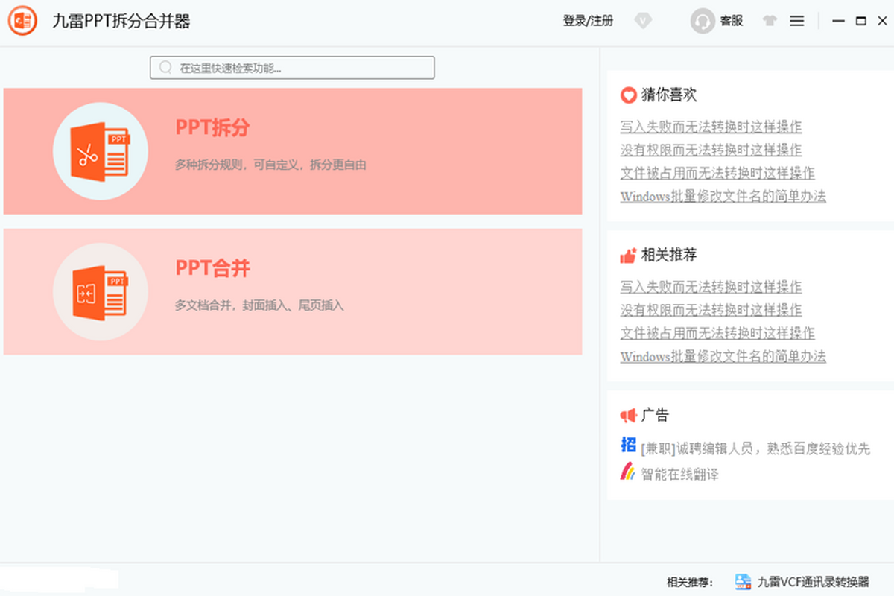The width and height of the screenshot is (894, 596).
Task: Open Windows批量修改文件名 link under 猜你喜欢
Action: (723, 196)
